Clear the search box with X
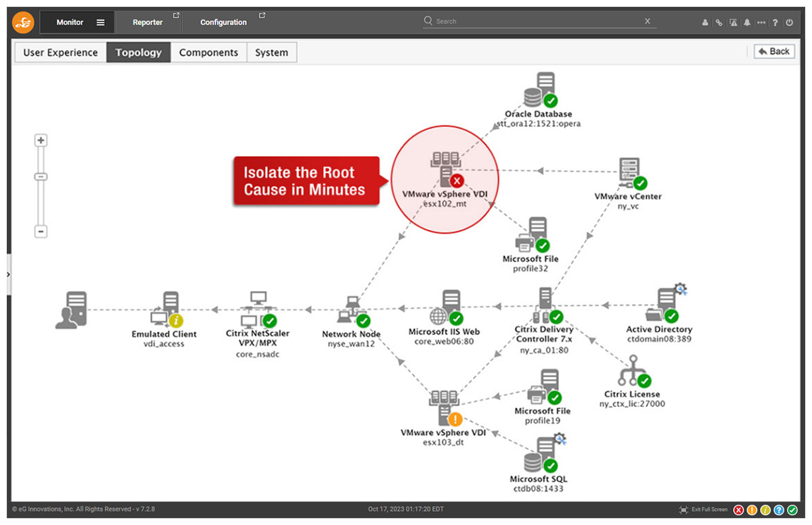Screen dimensions: 812x525 coord(648,21)
